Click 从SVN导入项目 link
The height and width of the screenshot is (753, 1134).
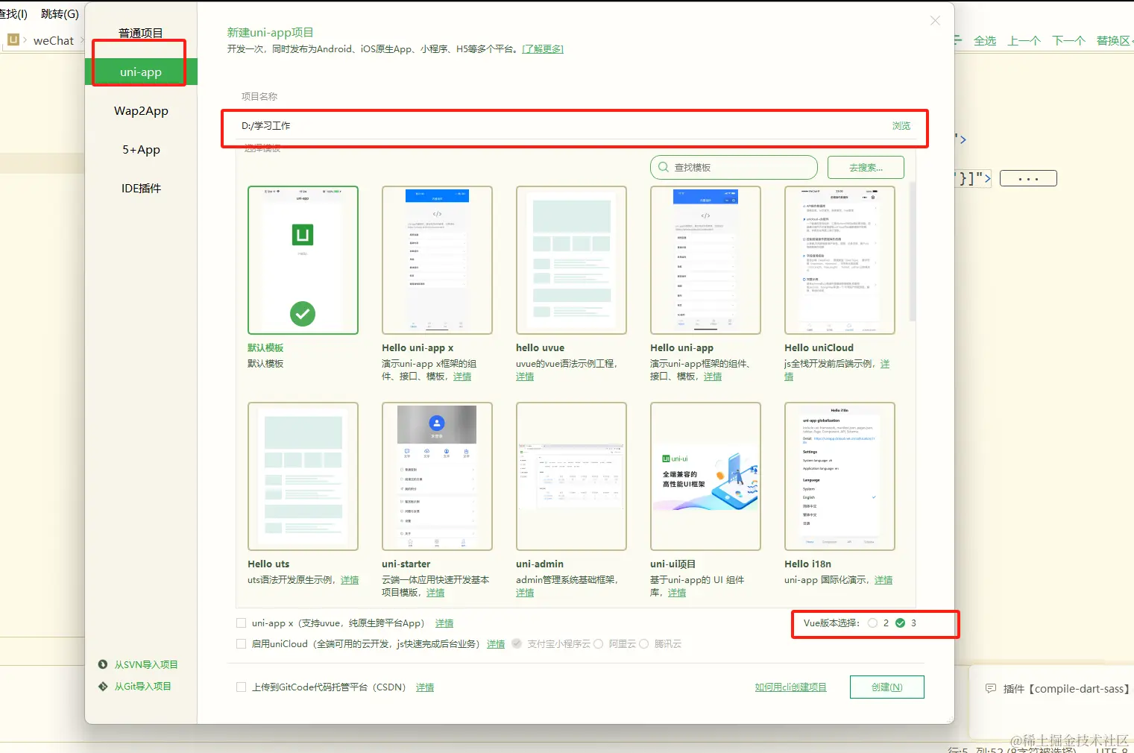tap(146, 664)
